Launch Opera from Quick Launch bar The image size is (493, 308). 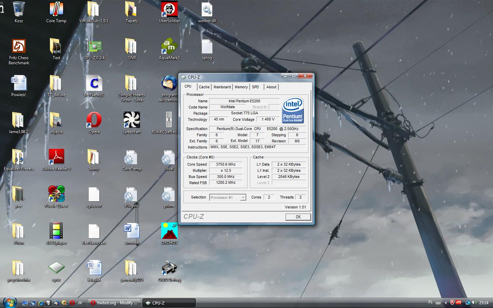(x=72, y=303)
